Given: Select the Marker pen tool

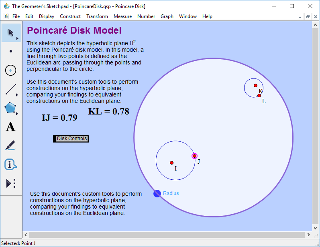Looking at the screenshot, I should coord(11,146).
